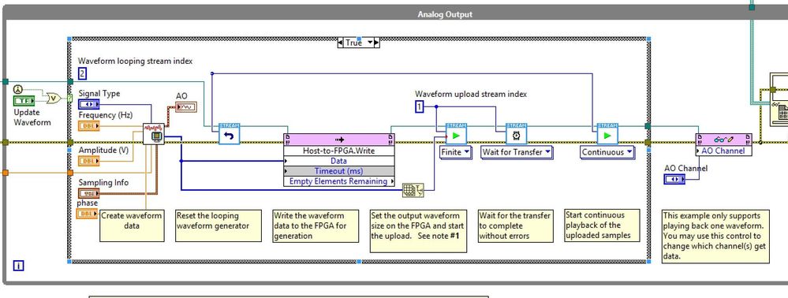Open the Wait for Transfer dropdown
This screenshot has width=788, height=298.
pyautogui.click(x=517, y=152)
